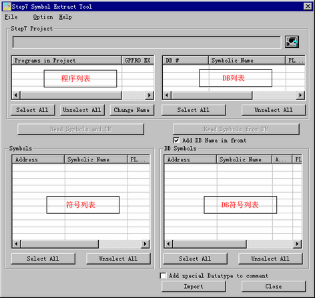315x298 pixels.
Task: Click right scroll arrow of Programs list
Action: click(x=149, y=95)
